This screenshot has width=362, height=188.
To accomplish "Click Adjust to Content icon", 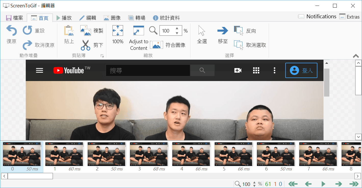I will coord(139,30).
